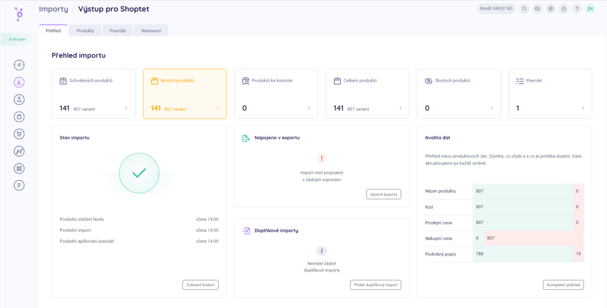Switch to the Nastavení tab

(x=151, y=31)
